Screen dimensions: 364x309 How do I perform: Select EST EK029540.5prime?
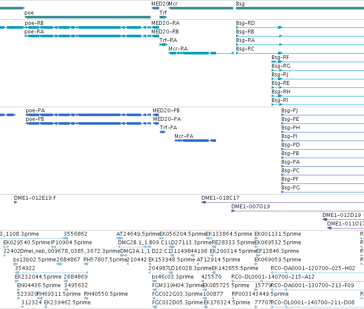pyautogui.click(x=27, y=243)
